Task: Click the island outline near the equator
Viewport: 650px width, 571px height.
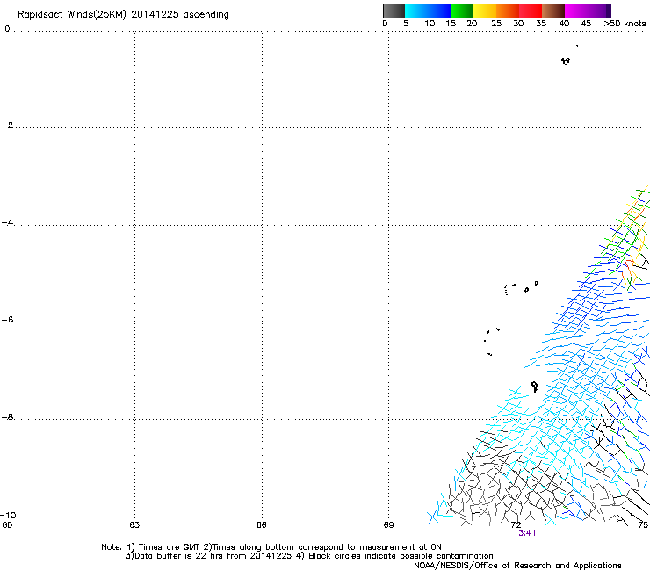Action: pyautogui.click(x=566, y=61)
